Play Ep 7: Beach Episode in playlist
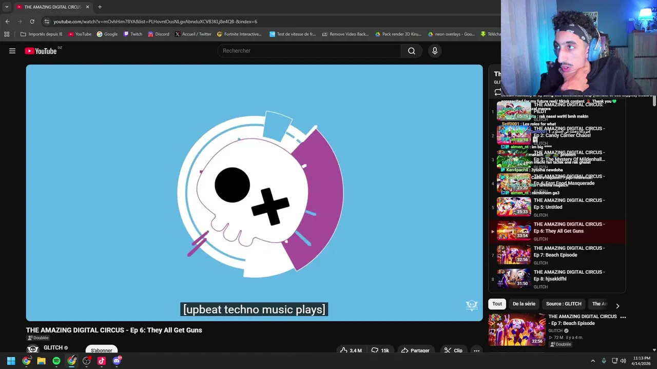 (557, 255)
